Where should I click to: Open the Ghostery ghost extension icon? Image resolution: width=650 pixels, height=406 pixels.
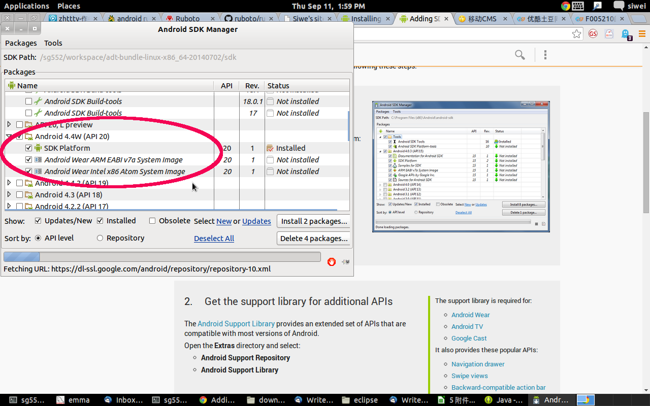(x=626, y=34)
